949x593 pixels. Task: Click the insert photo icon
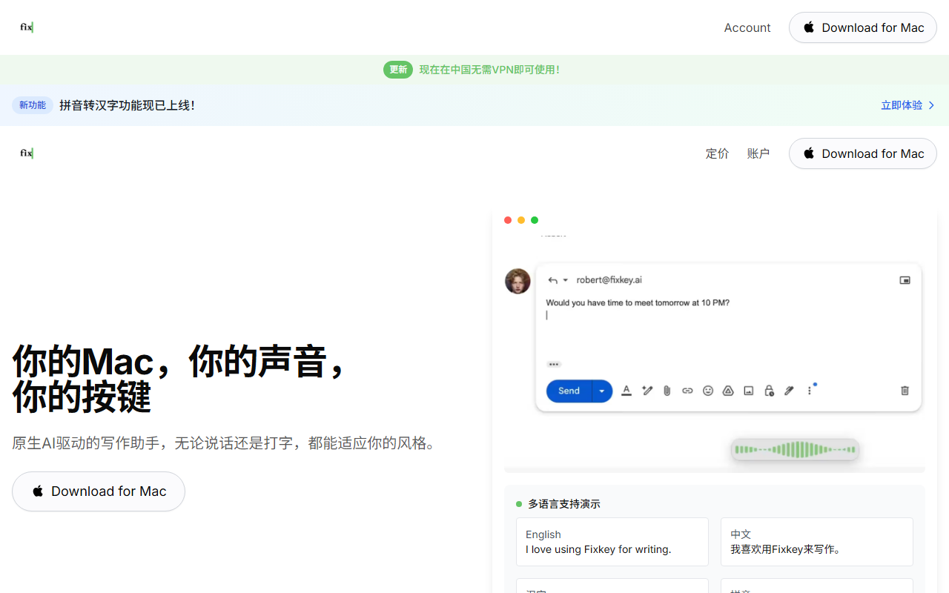749,391
